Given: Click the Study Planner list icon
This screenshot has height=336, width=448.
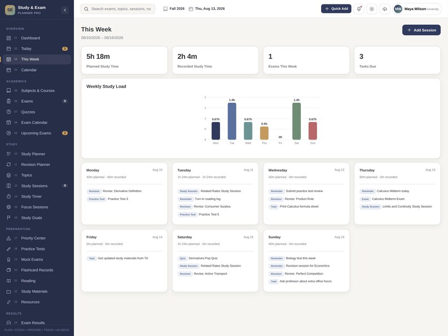Looking at the screenshot, I should [8, 154].
